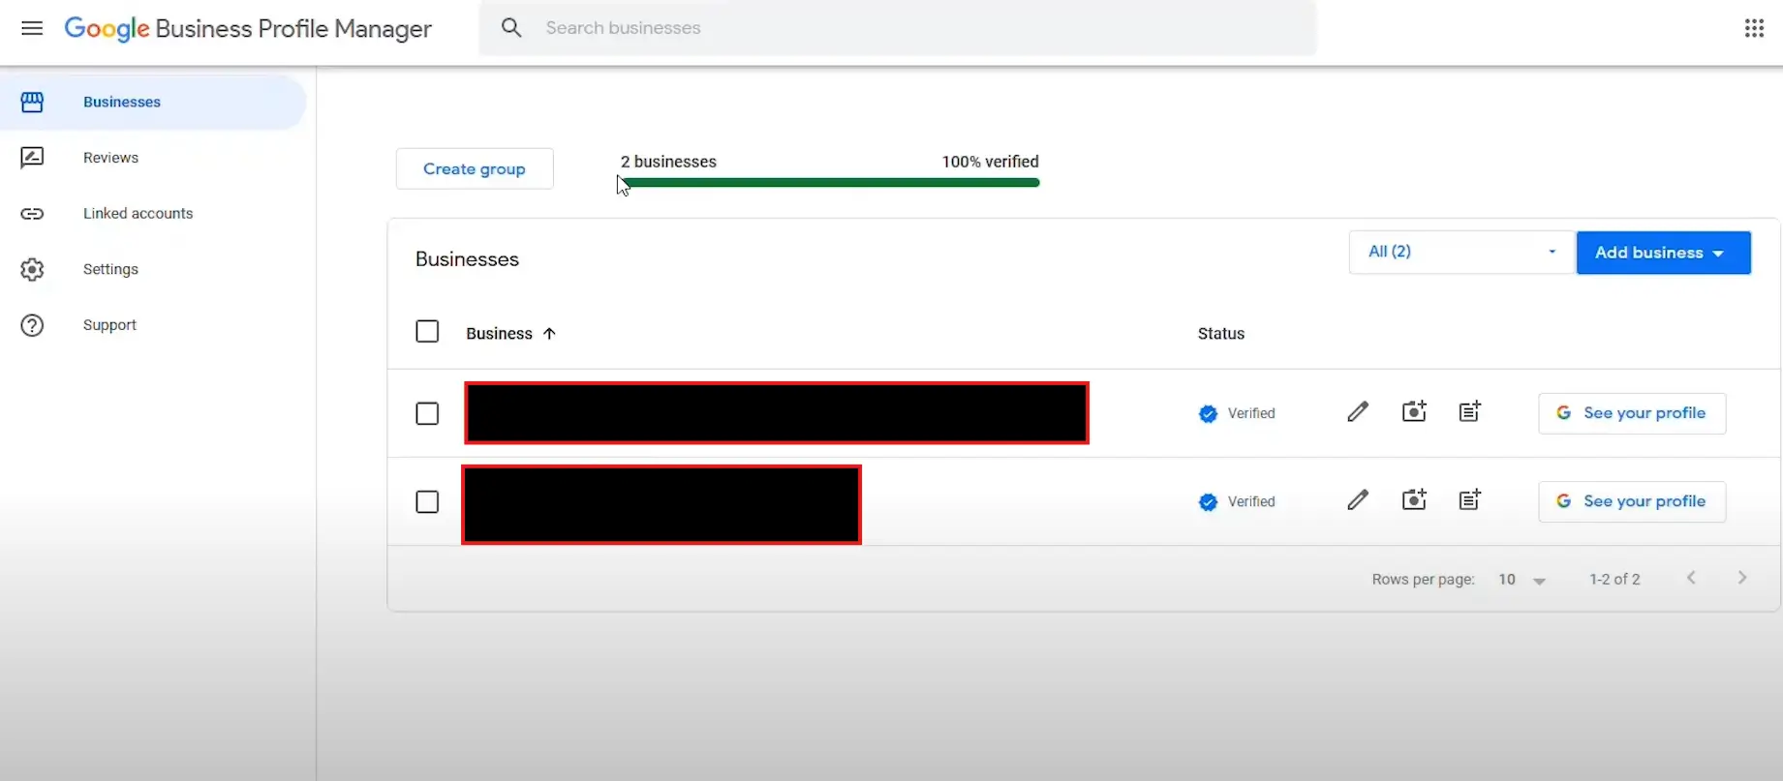This screenshot has height=781, width=1783.
Task: Check the second business row checkbox
Action: tap(427, 502)
